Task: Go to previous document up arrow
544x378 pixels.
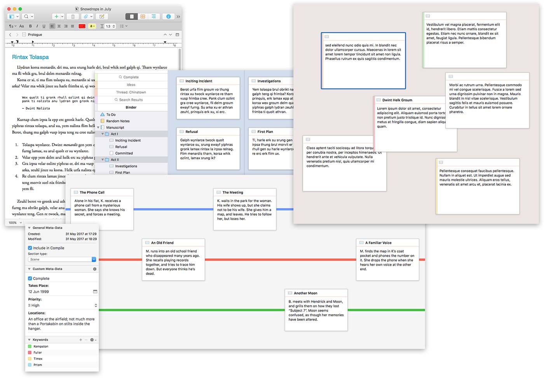Action: pyautogui.click(x=165, y=35)
